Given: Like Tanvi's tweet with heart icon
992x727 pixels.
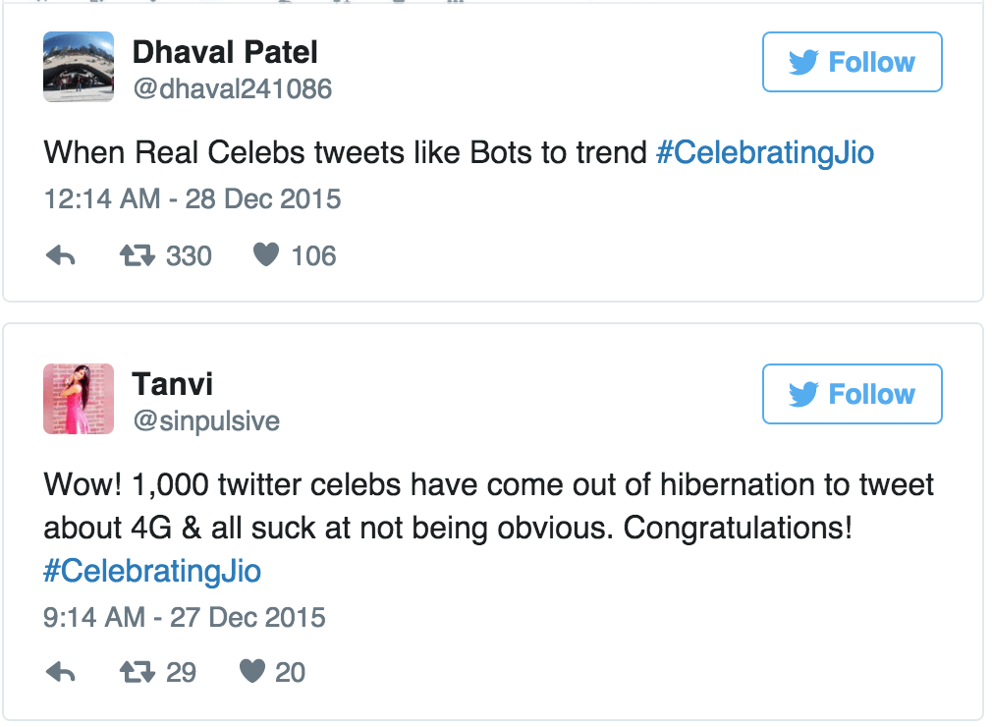Looking at the screenshot, I should coord(252,673).
